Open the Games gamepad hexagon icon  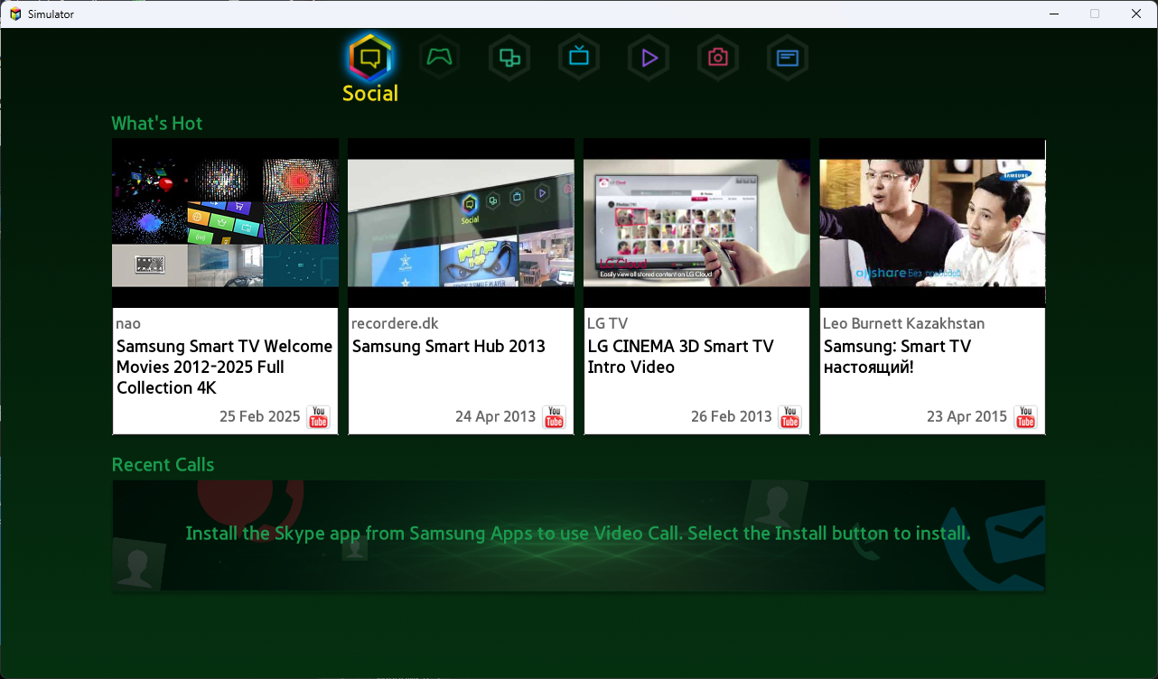point(440,58)
